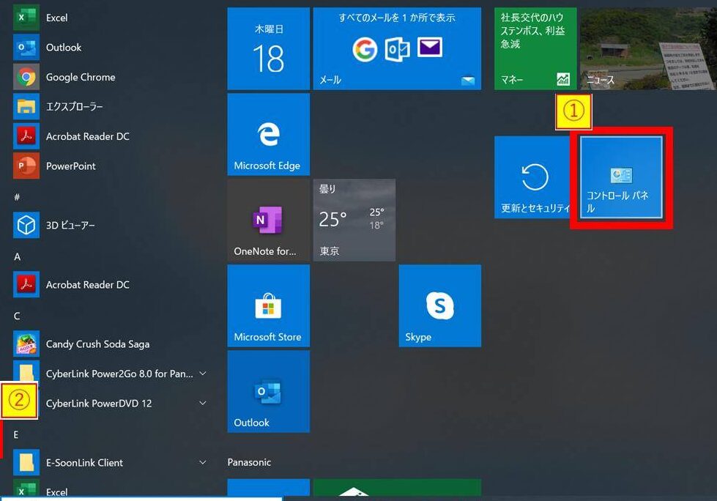Open the CyberLink PowerDVD 12 entry
Image resolution: width=717 pixels, height=501 pixels.
pos(110,404)
